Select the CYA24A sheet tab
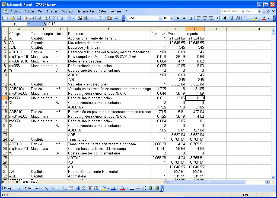277x198 pixels. 28,182
